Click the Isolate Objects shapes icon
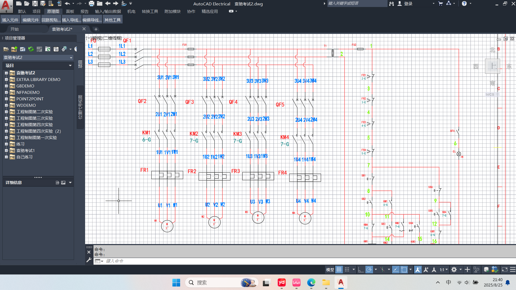The image size is (516, 290). click(476, 270)
